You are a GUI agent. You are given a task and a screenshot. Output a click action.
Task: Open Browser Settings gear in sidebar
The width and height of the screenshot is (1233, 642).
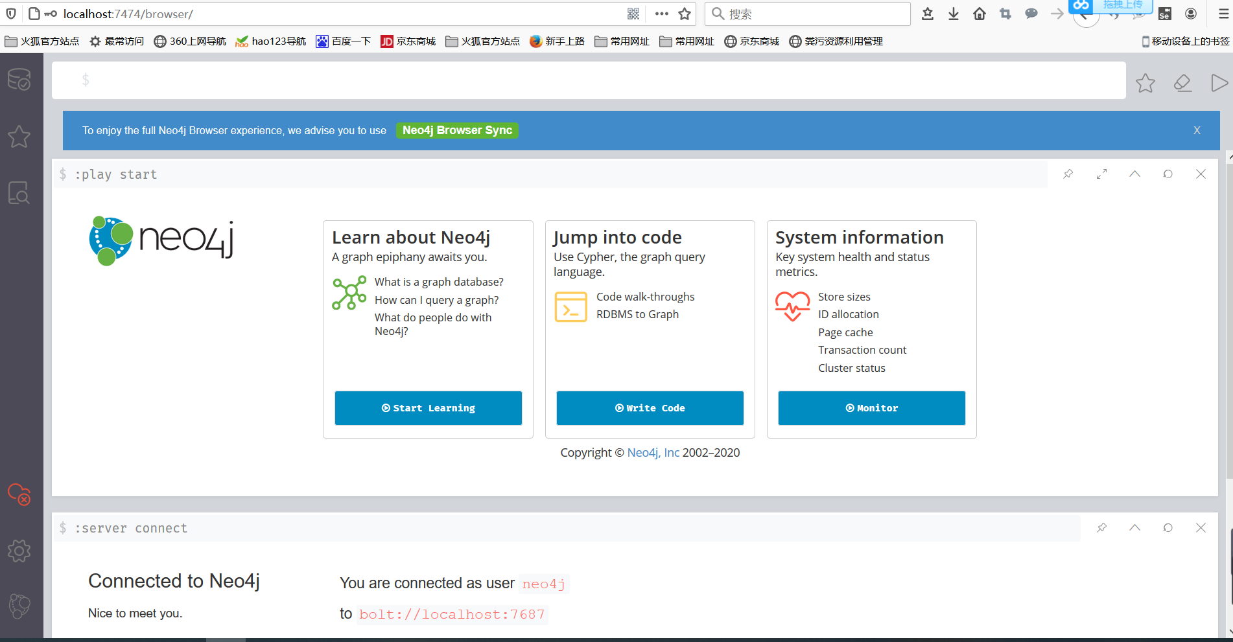(x=19, y=551)
